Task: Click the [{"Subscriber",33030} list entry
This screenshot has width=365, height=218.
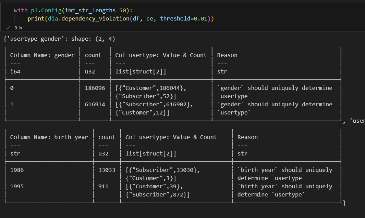Action: click(163, 170)
